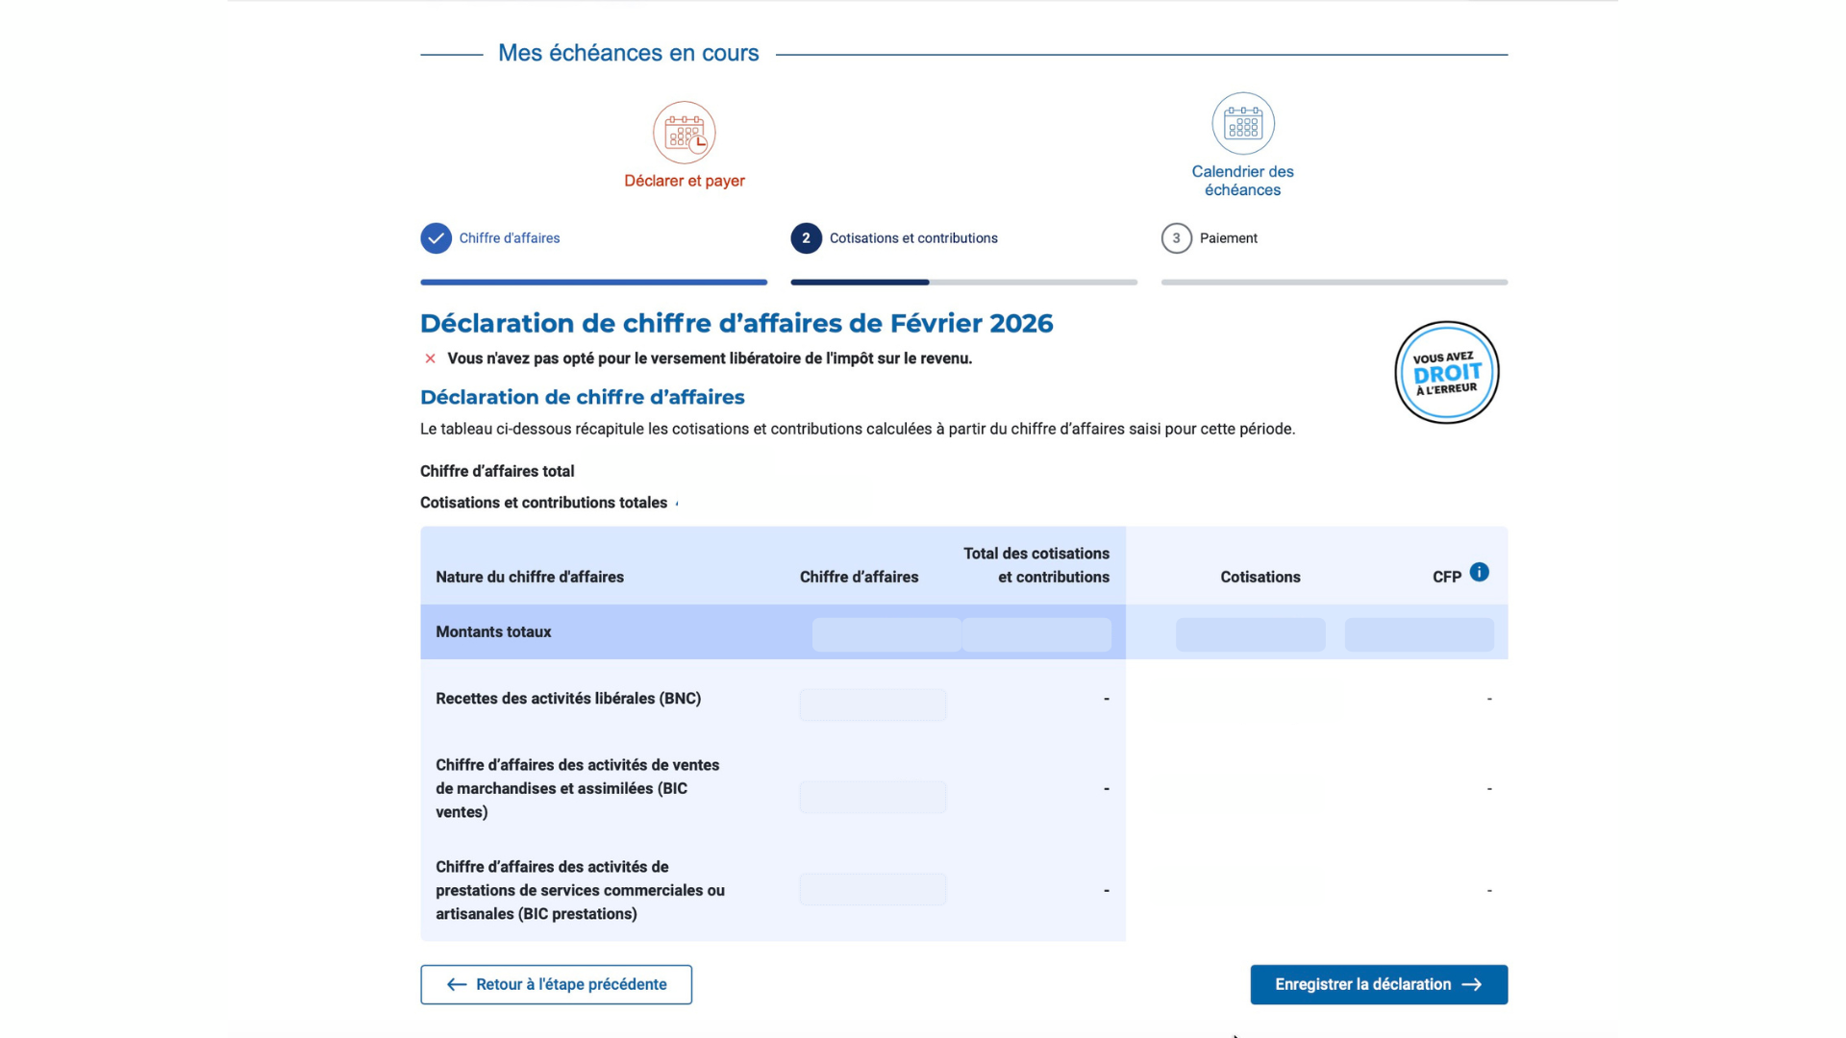This screenshot has width=1846, height=1038.
Task: Click the checkmark icon on Chiffre d'affaires step
Action: click(x=436, y=237)
